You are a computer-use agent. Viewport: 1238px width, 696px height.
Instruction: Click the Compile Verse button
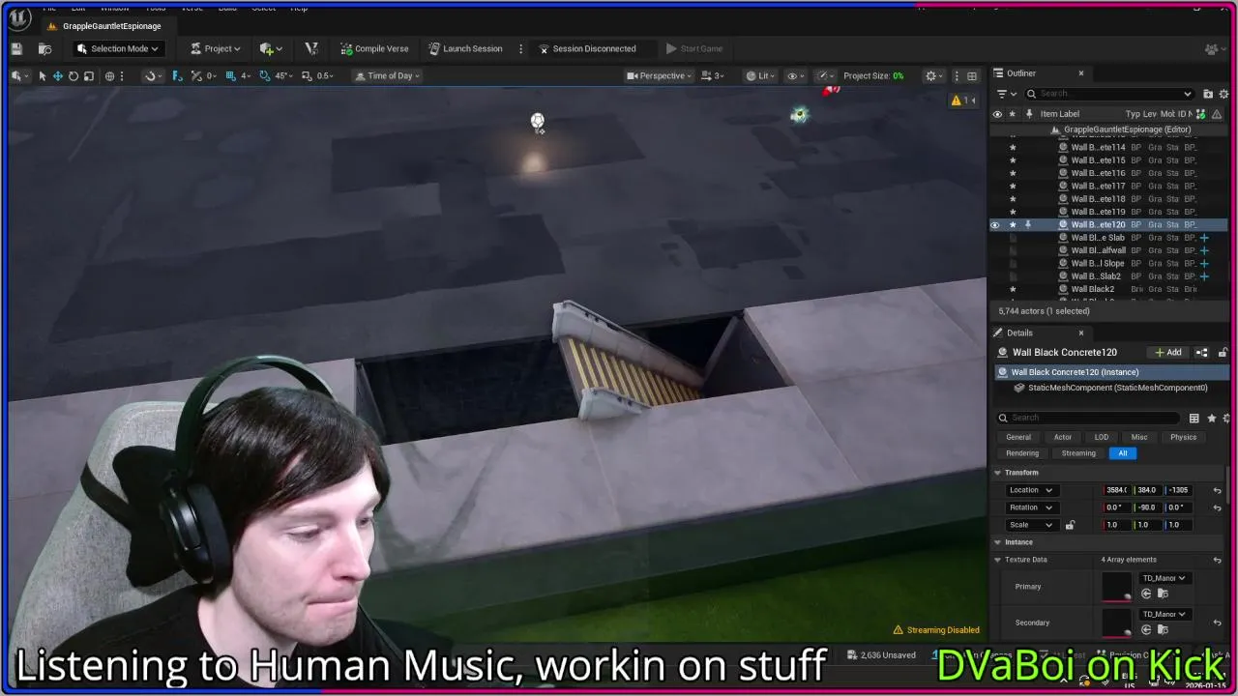point(374,48)
